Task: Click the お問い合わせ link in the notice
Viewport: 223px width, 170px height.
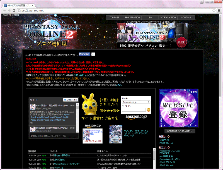Action: click(x=80, y=75)
